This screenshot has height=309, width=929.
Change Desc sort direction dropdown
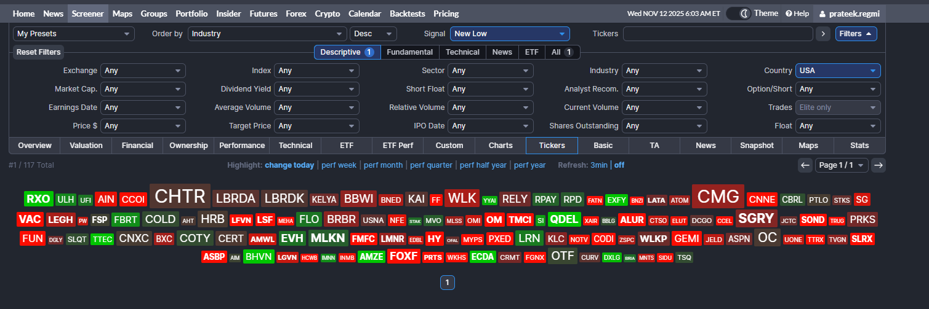373,34
